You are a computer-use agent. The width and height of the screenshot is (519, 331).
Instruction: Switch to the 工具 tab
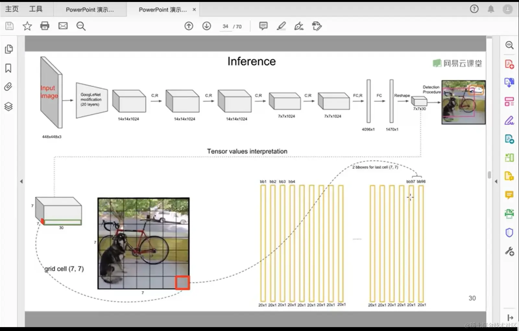pos(36,9)
